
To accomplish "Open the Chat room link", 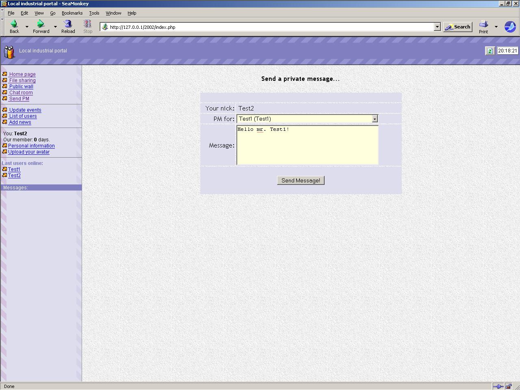I will [x=21, y=93].
